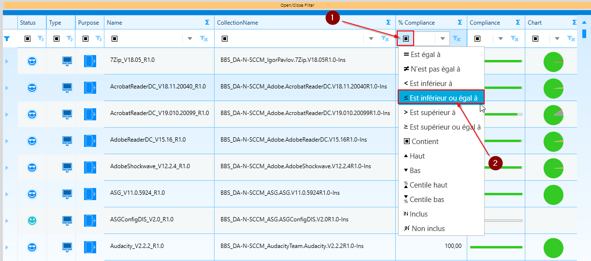The width and height of the screenshot is (591, 261).
Task: Sort by the Type column header
Action: (55, 23)
